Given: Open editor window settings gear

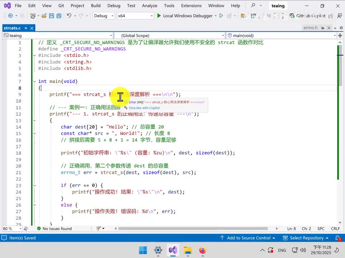Looking at the screenshot, I should [x=341, y=28].
